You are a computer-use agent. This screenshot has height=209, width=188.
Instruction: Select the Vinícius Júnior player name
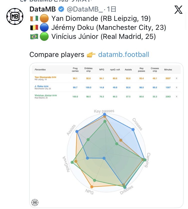coord(45,95)
